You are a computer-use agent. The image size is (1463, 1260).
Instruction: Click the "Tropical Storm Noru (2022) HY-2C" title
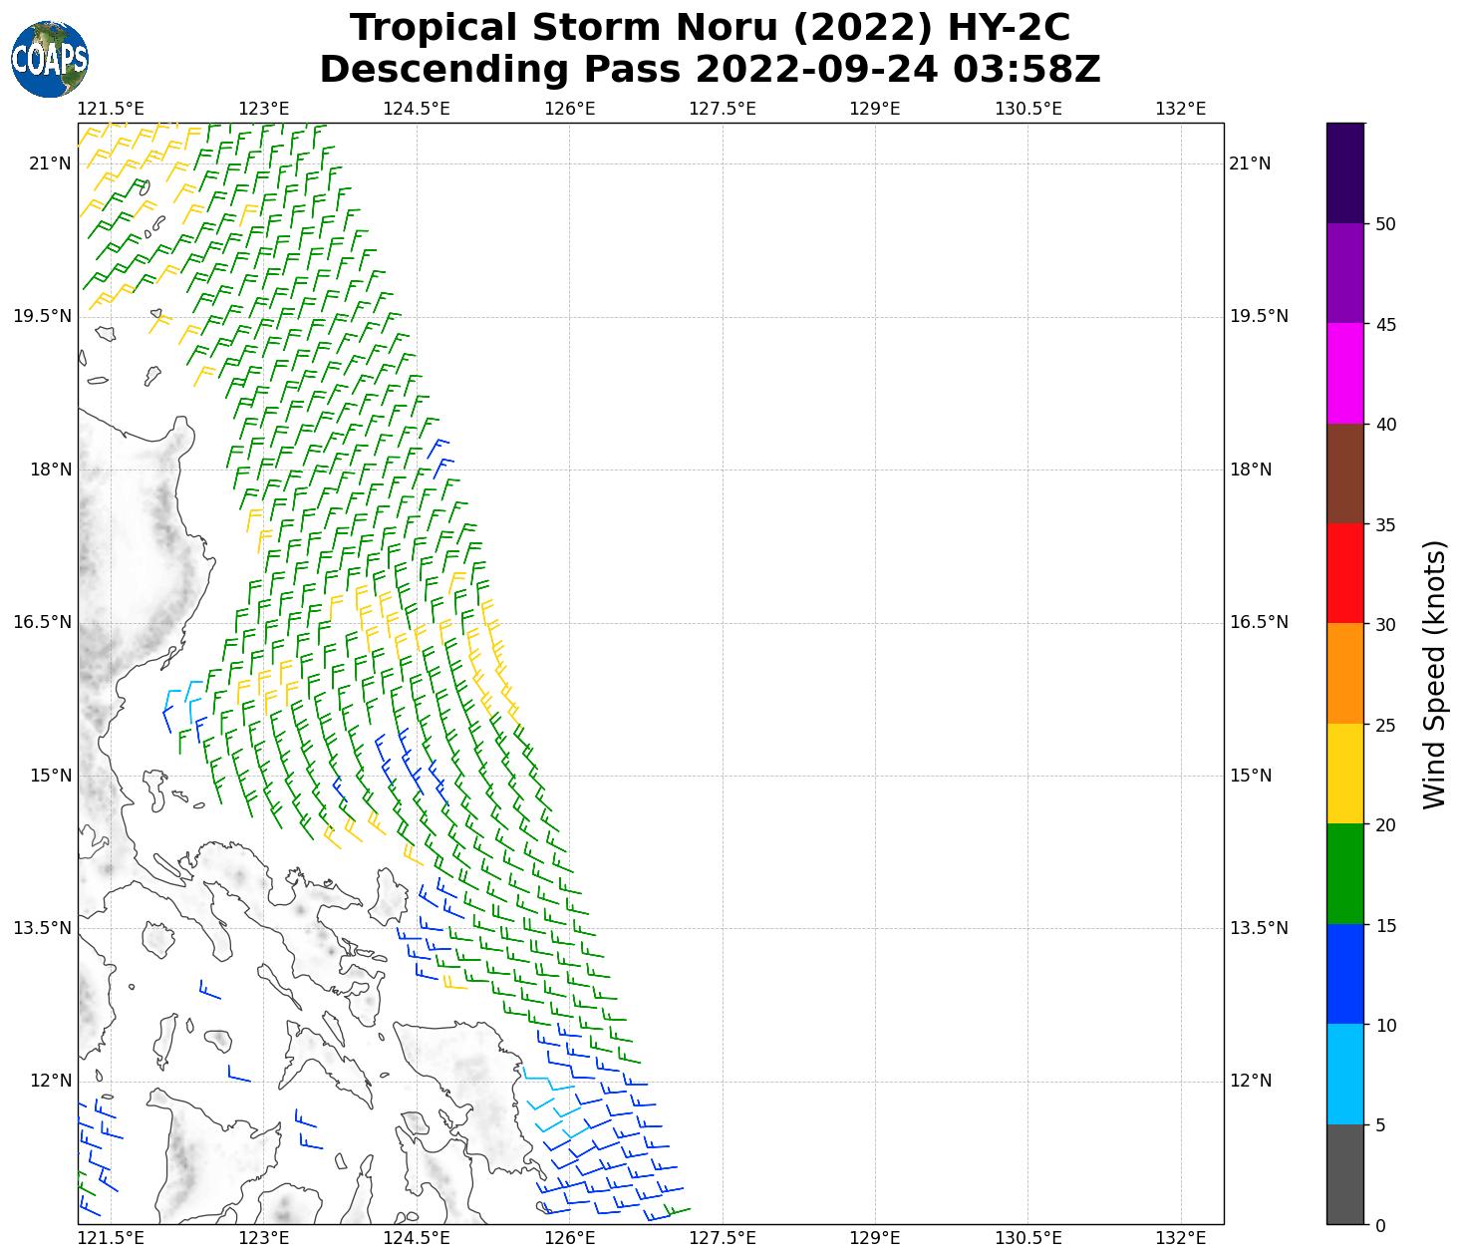[710, 28]
